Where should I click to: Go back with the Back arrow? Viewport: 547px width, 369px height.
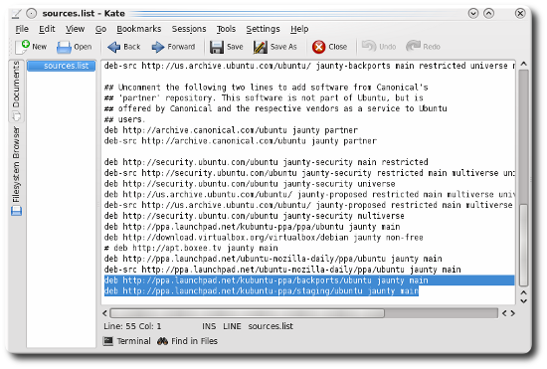[114, 47]
